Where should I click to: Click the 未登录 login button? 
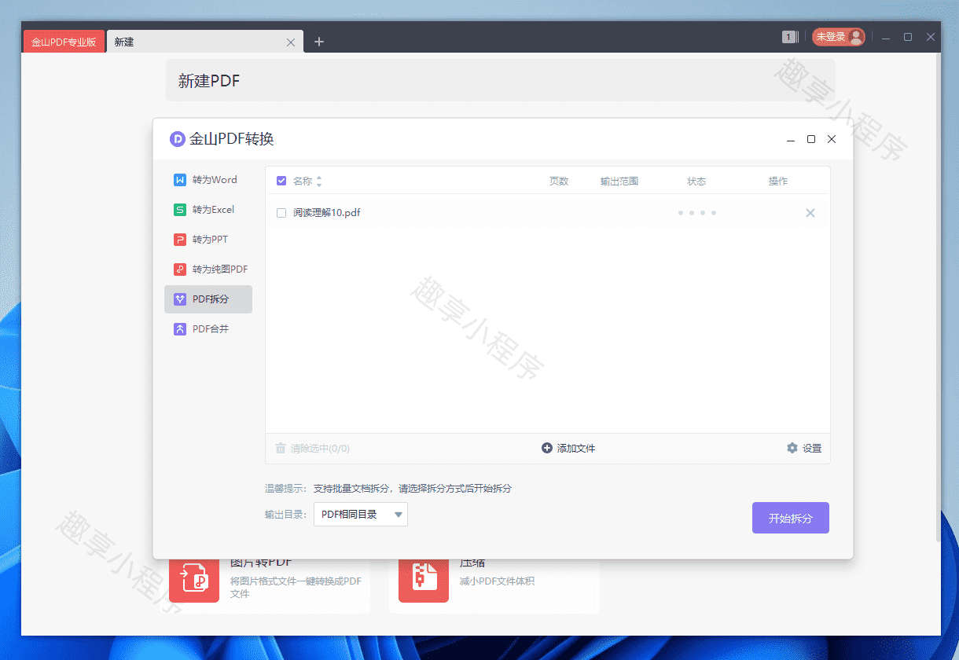pyautogui.click(x=839, y=37)
